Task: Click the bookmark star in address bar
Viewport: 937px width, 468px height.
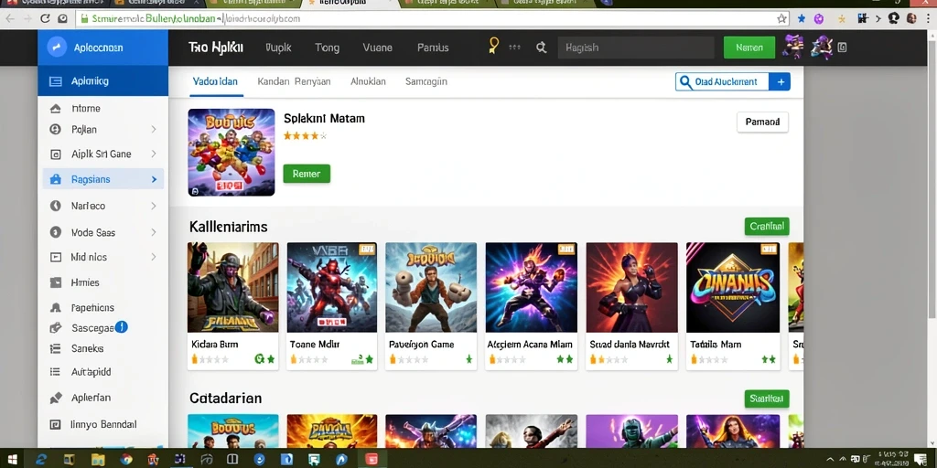Action: [x=781, y=18]
